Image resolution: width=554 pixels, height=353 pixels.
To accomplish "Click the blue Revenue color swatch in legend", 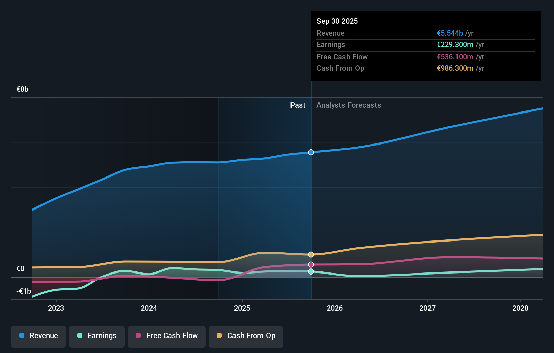I will (x=22, y=336).
